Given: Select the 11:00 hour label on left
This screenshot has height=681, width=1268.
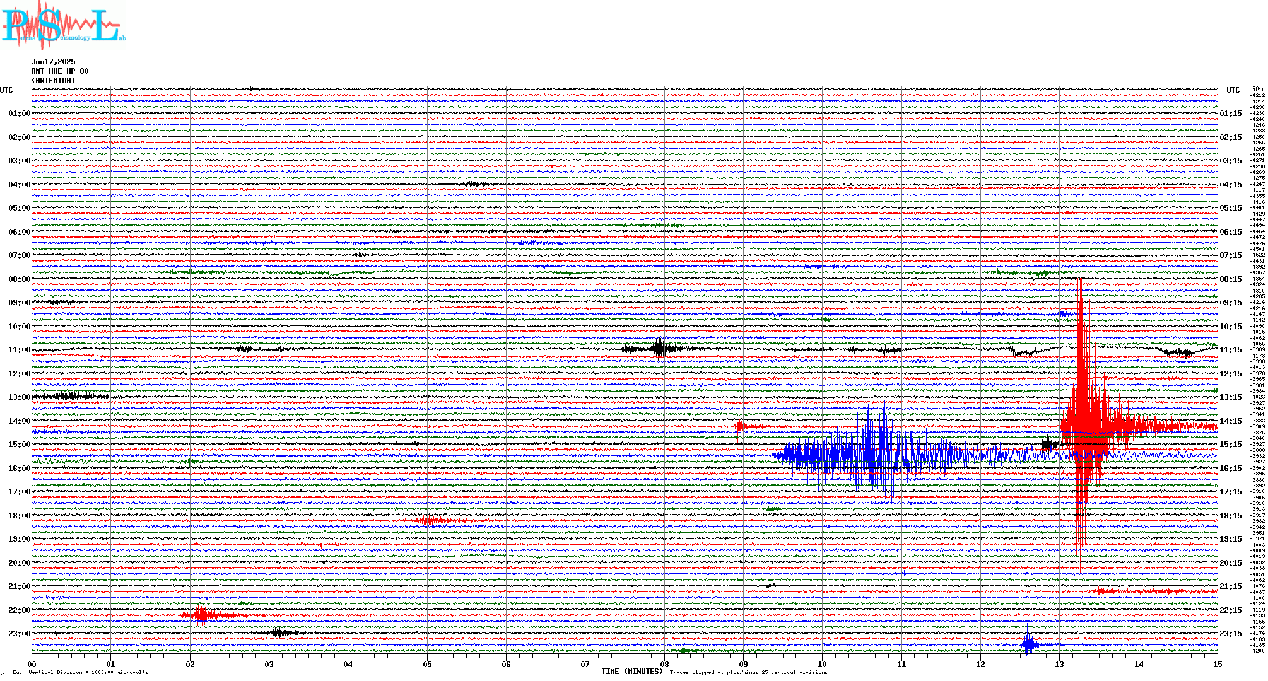Looking at the screenshot, I should pyautogui.click(x=19, y=350).
